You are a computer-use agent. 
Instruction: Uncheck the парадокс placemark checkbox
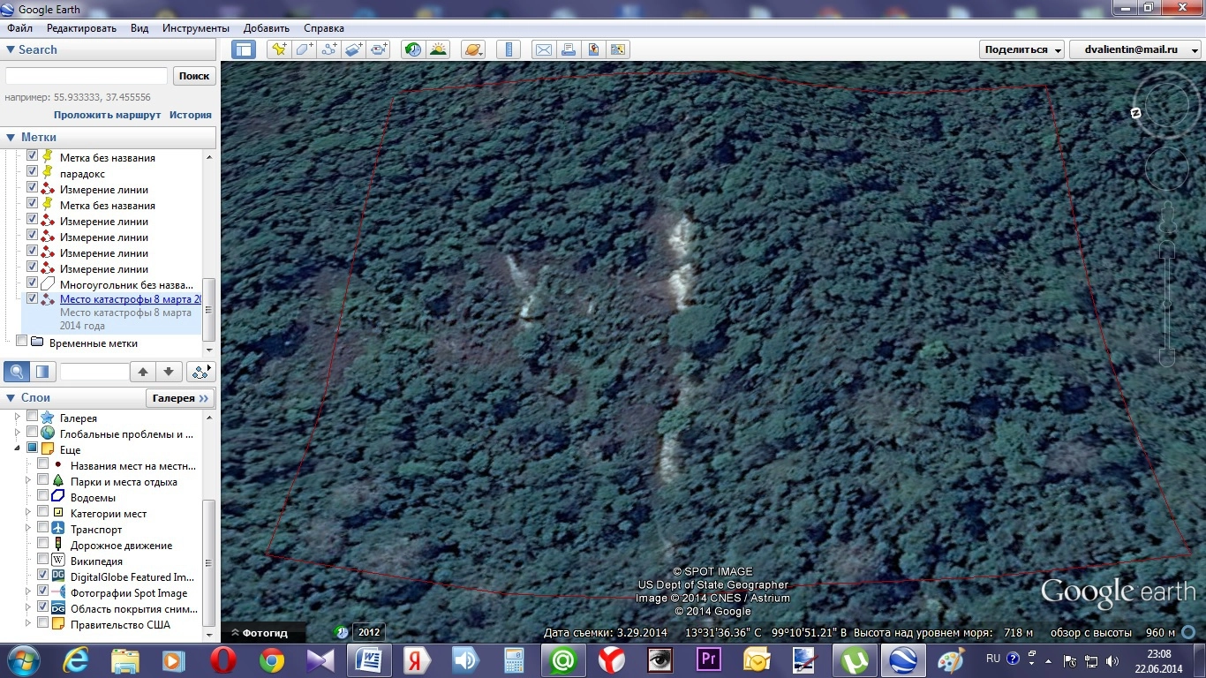point(32,173)
